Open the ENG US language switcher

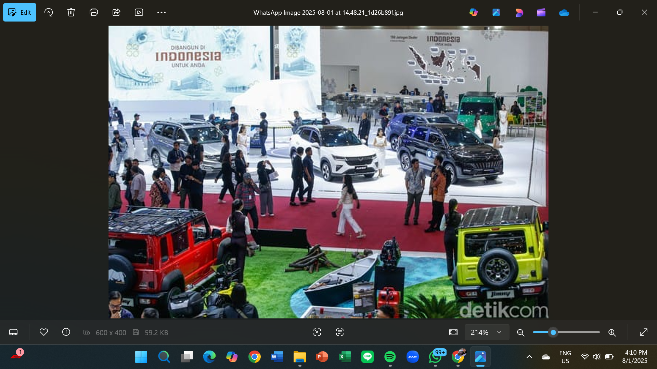[565, 357]
